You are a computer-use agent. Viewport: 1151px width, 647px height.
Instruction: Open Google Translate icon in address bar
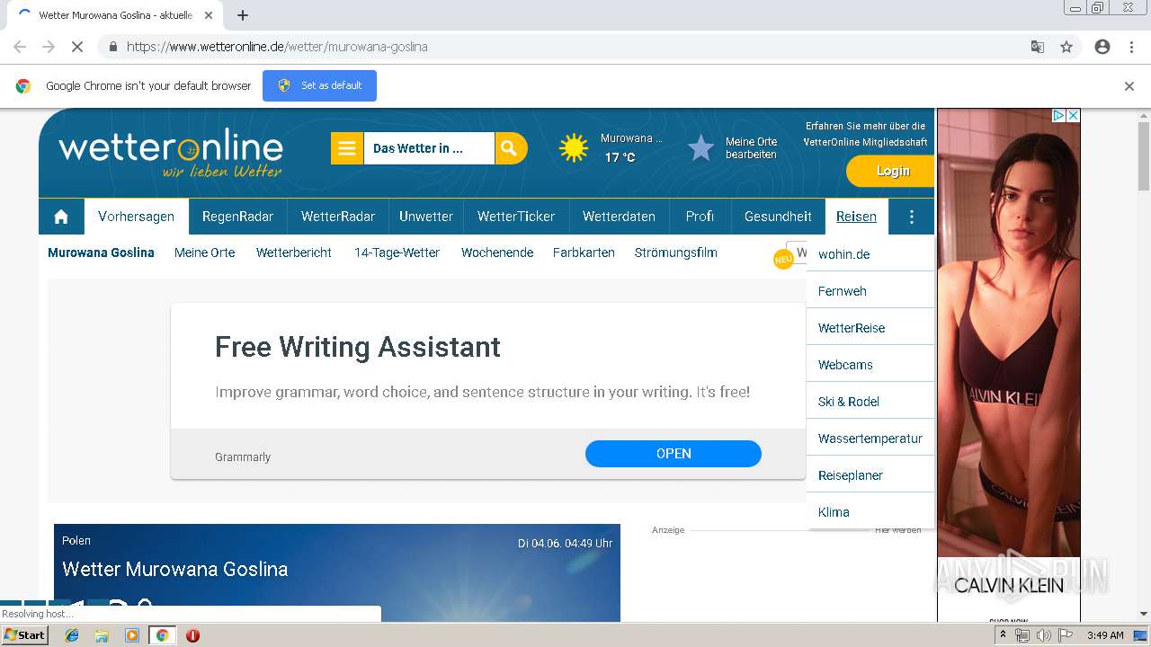pos(1037,47)
